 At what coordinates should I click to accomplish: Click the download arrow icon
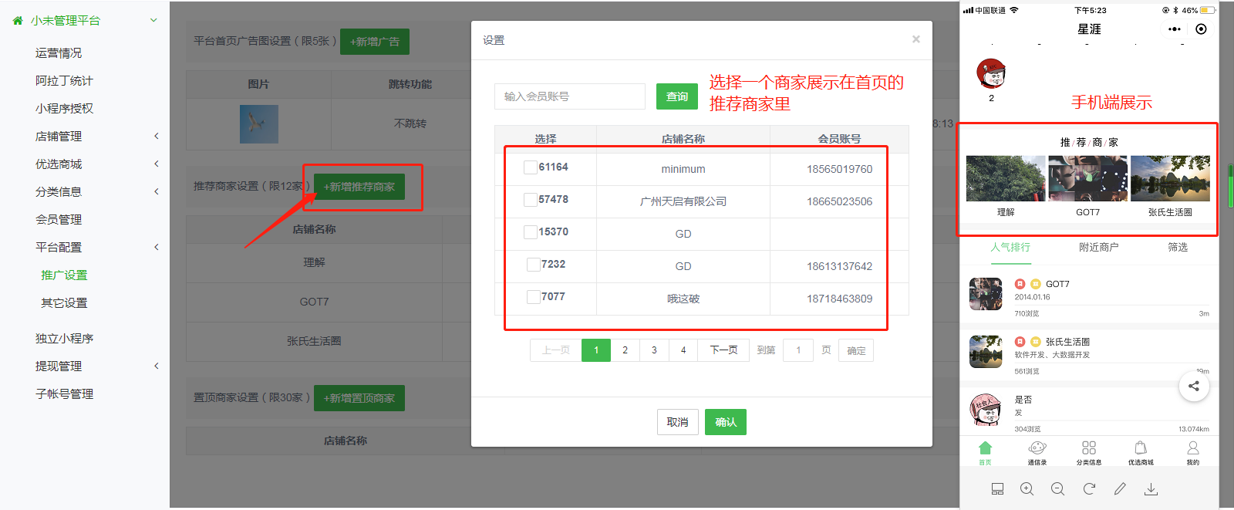(1151, 489)
